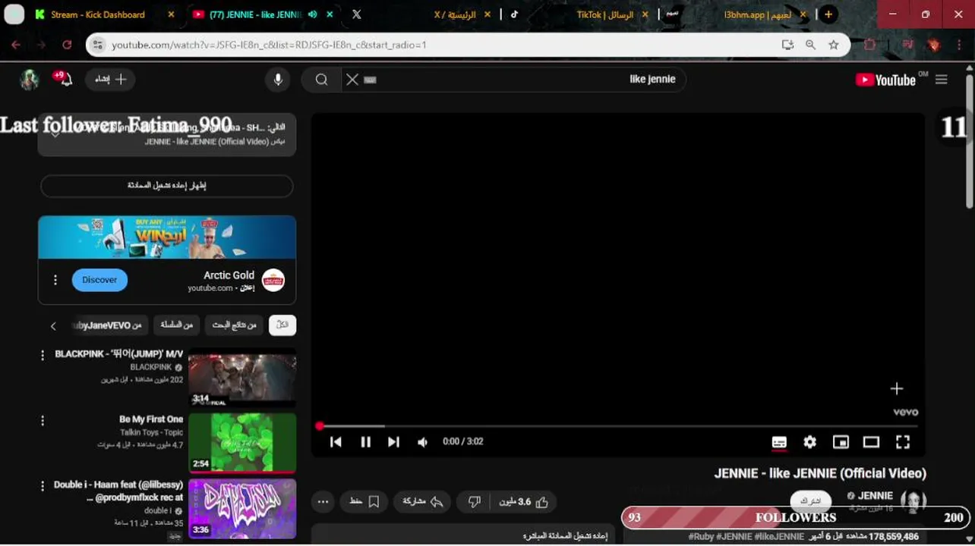The image size is (975, 546).
Task: Open Double i - Haam thumbnail
Action: [242, 508]
